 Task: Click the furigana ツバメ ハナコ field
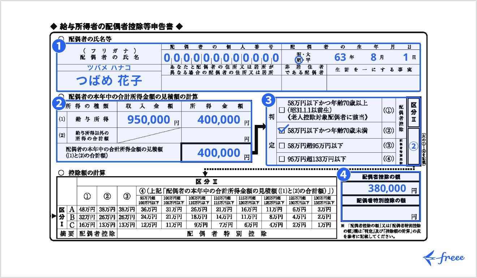tap(109, 68)
